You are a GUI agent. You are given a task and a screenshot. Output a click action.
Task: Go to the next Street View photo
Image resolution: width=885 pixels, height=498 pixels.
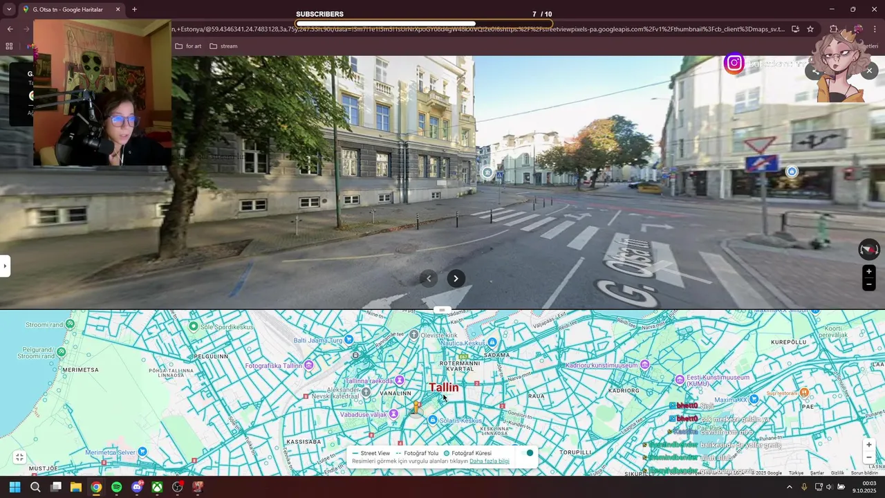(456, 279)
